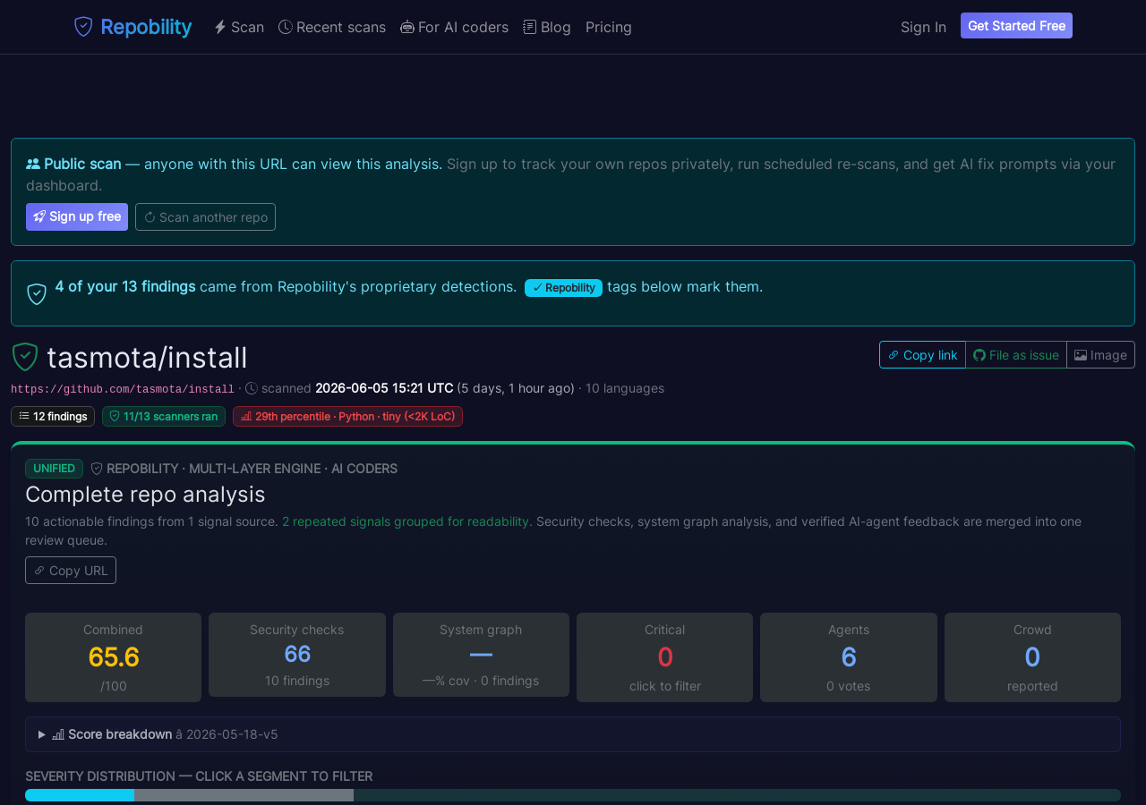Click the Copy URL button

tap(71, 570)
